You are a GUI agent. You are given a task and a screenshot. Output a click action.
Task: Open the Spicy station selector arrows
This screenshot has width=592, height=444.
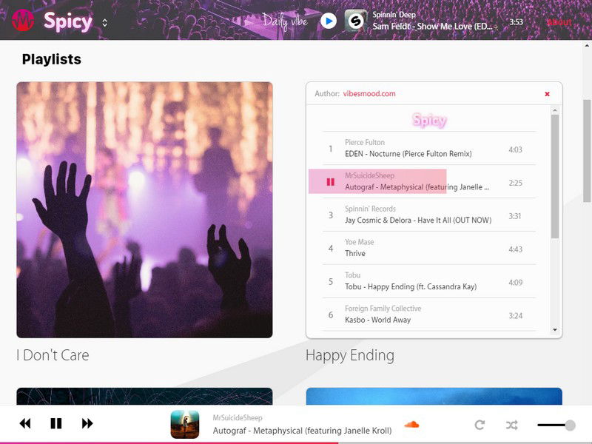[x=105, y=23]
